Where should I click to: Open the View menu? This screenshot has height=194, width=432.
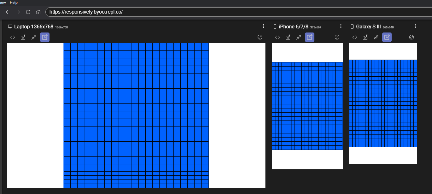(3, 3)
